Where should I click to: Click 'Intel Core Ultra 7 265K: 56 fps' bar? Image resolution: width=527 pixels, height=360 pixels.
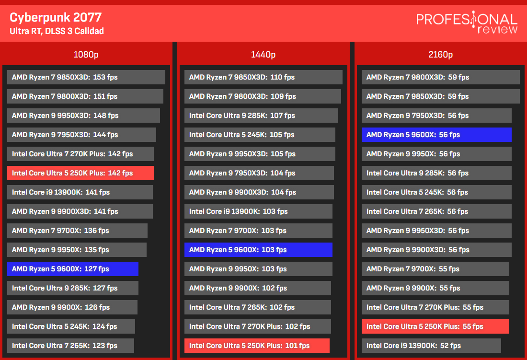click(x=436, y=211)
